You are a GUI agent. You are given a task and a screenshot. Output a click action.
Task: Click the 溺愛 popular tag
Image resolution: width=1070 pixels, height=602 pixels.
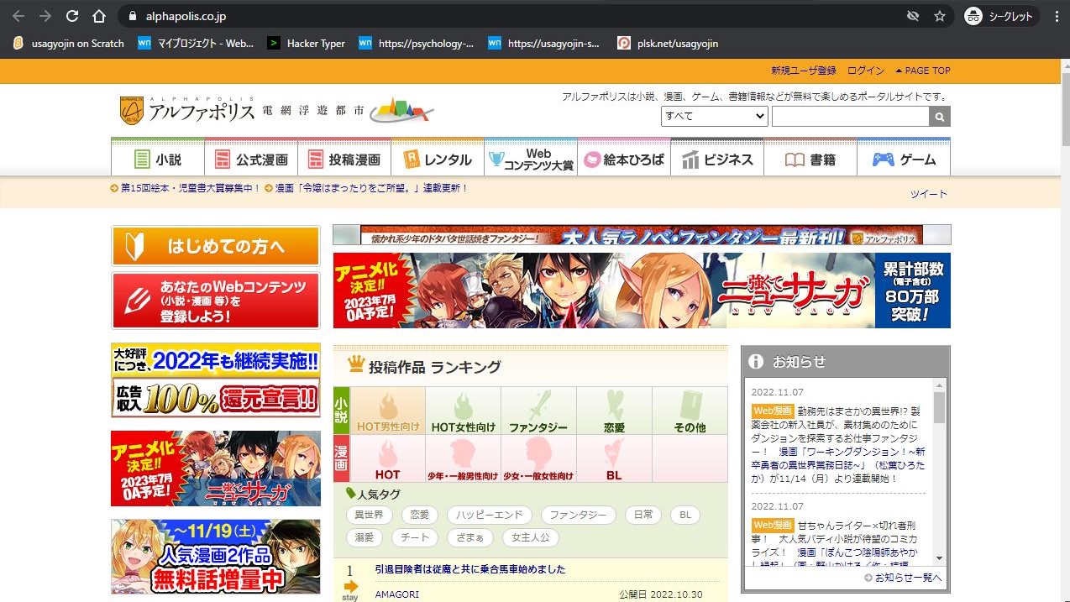[365, 537]
